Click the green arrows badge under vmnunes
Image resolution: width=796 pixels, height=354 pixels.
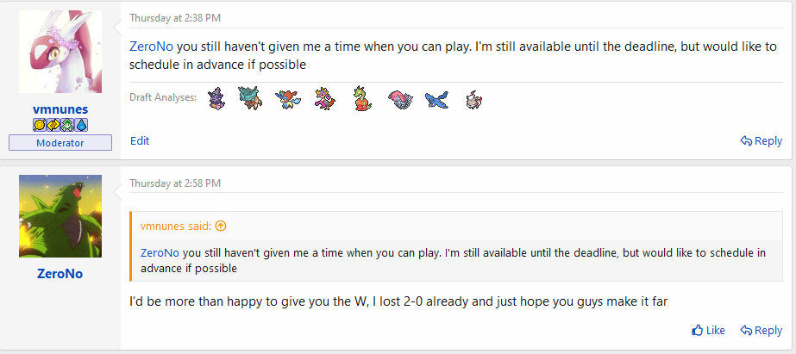pos(68,125)
